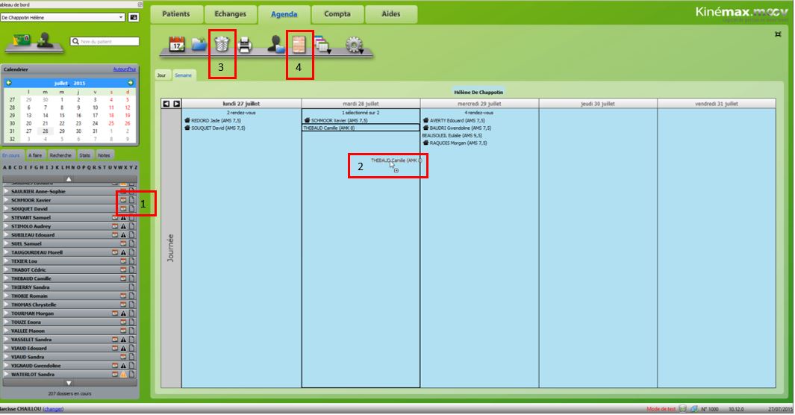The width and height of the screenshot is (795, 415).
Task: Click the appointment icon on SCHMOOR Xavier row
Action: click(x=123, y=201)
